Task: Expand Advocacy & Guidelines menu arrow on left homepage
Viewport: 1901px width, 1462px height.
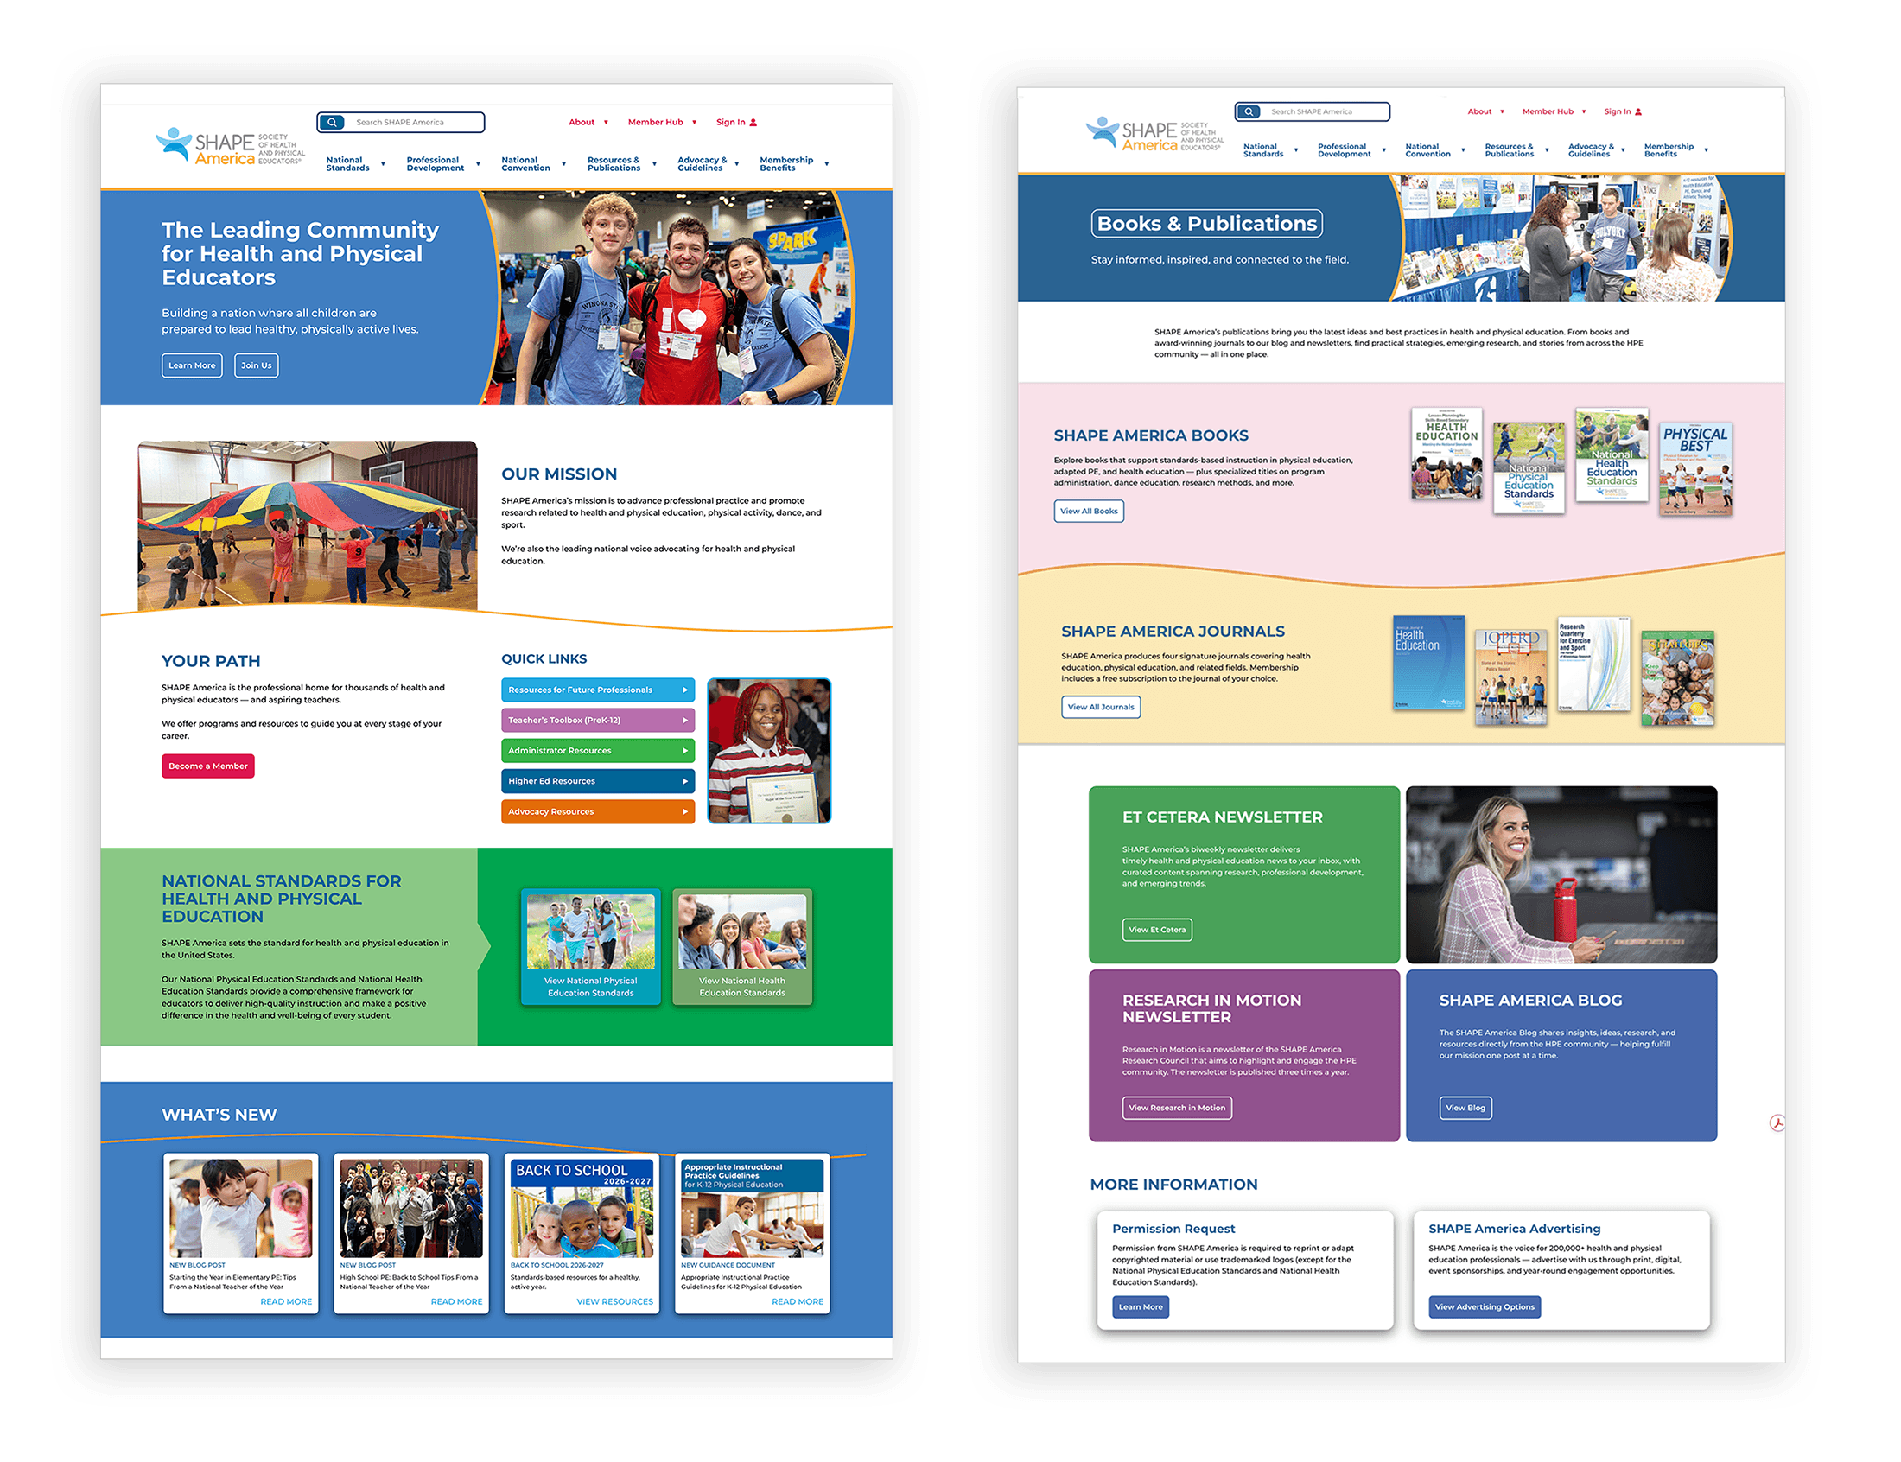Action: click(736, 163)
